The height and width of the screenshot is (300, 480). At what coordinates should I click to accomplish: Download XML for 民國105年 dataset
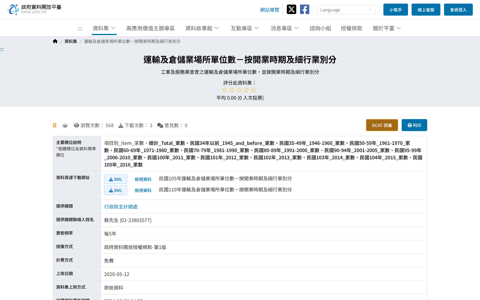click(115, 179)
